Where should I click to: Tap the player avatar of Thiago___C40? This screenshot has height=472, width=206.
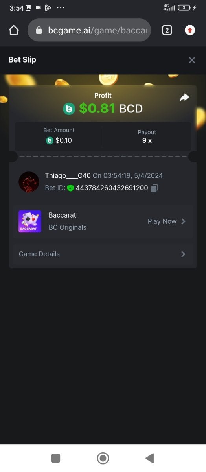coord(29,182)
